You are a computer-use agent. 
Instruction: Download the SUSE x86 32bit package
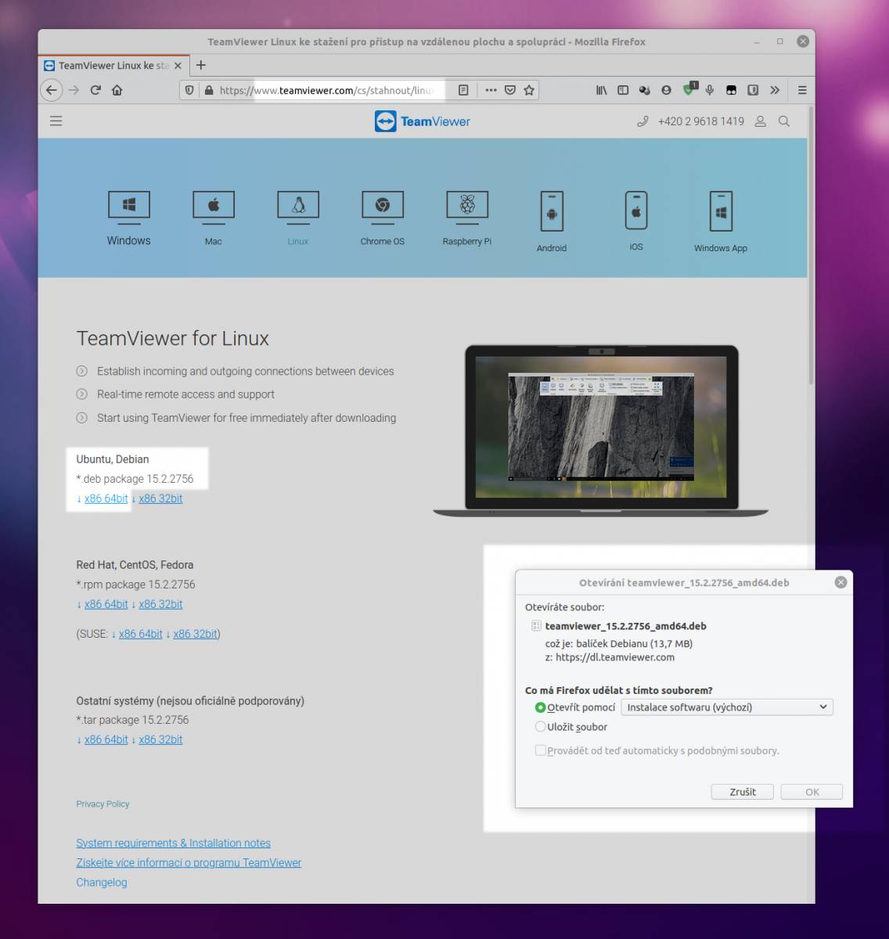[x=195, y=634]
